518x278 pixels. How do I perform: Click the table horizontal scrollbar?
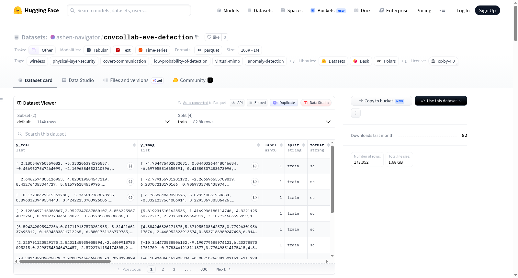[x=65, y=261]
